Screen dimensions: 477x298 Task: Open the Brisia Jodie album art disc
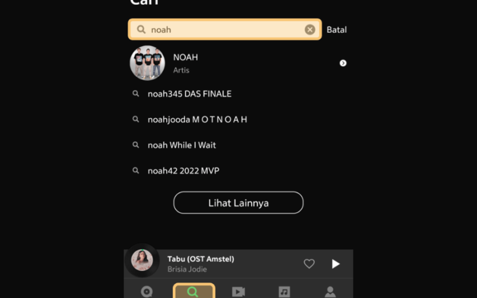click(x=142, y=260)
